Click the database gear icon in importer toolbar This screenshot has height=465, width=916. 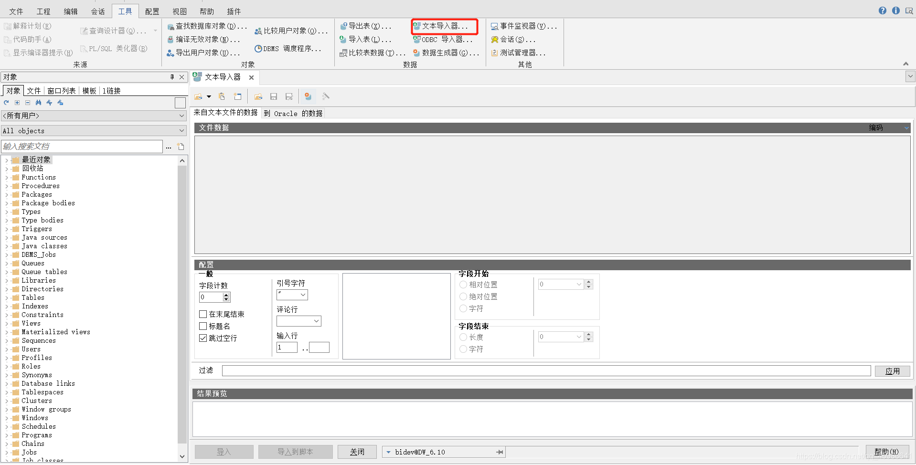tap(308, 96)
